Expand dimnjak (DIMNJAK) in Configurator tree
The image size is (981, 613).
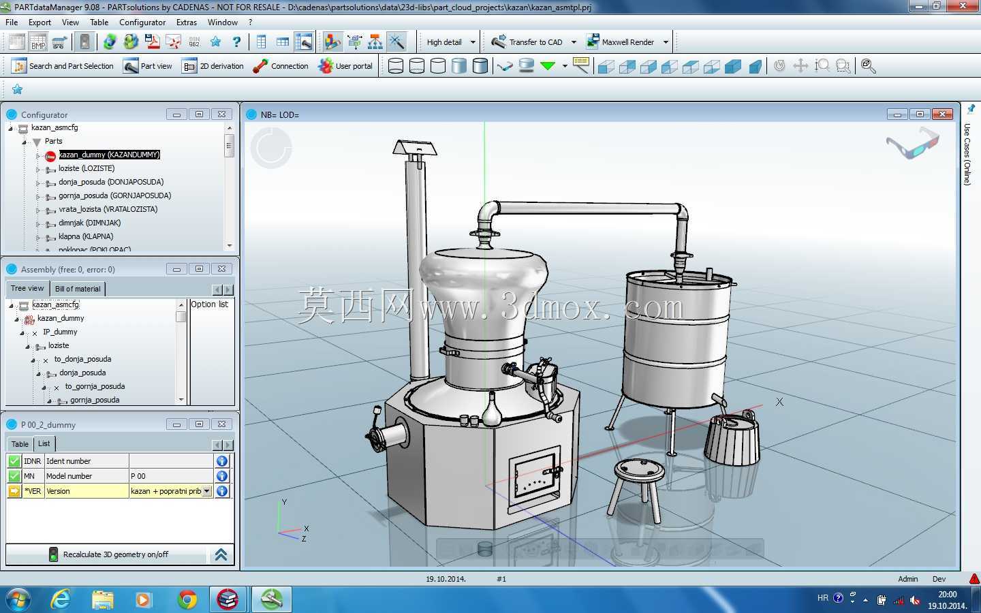(38, 223)
